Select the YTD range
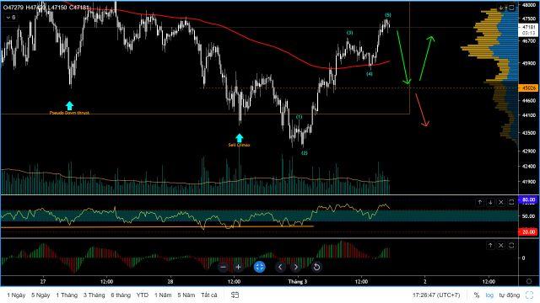The width and height of the screenshot is (540, 303). [x=143, y=295]
